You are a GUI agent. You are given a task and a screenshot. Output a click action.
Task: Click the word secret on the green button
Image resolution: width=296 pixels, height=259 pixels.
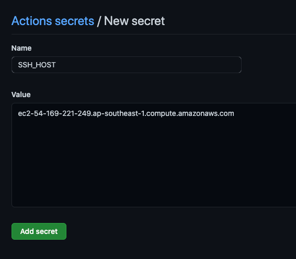(47, 231)
